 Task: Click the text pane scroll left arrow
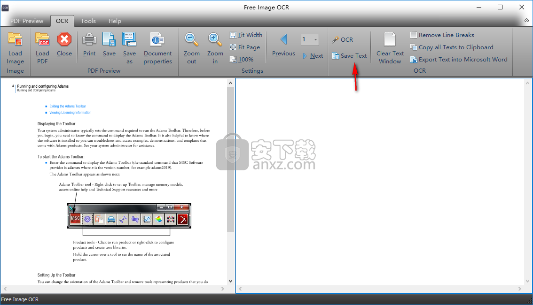click(x=240, y=289)
